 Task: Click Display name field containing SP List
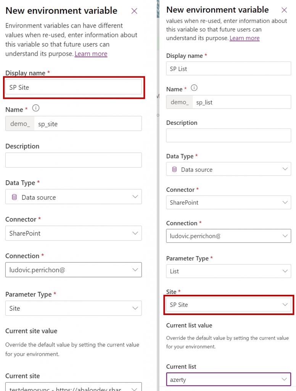point(228,69)
